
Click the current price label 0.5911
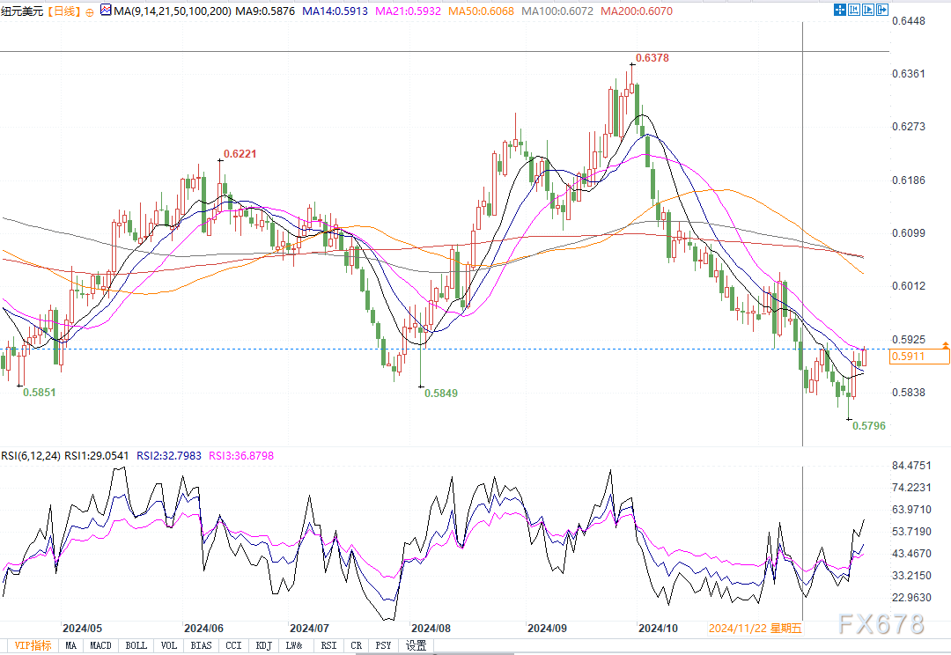(919, 357)
